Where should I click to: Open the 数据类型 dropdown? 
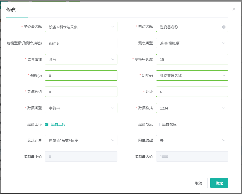coord(81,108)
